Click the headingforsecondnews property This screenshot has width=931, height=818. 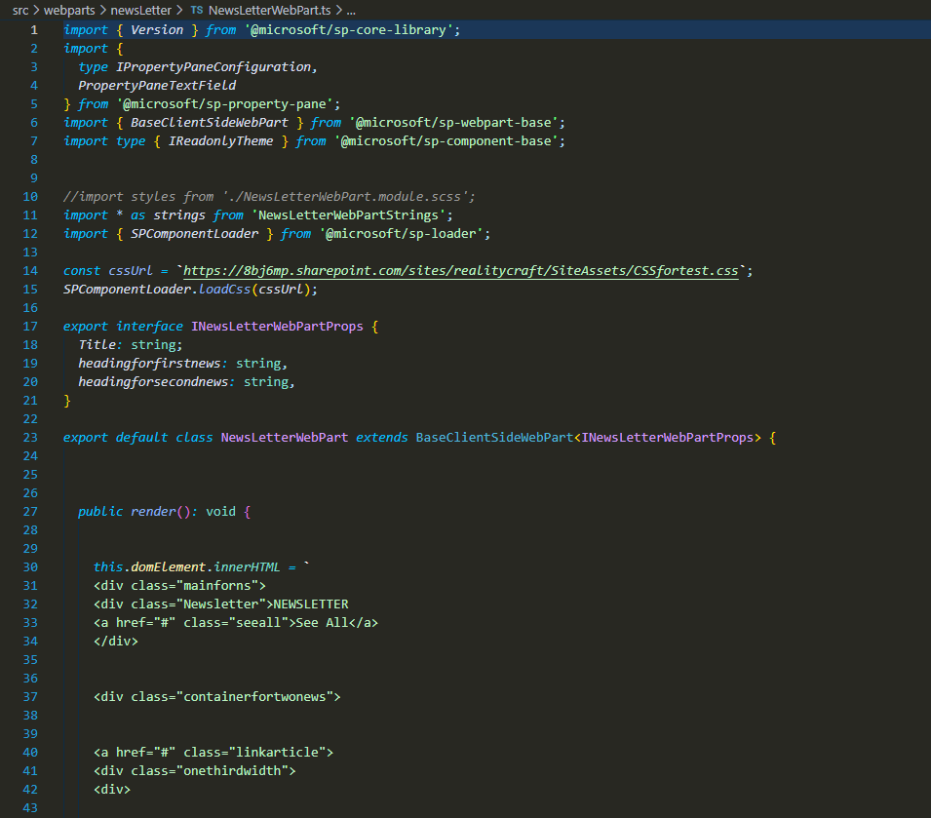point(153,382)
